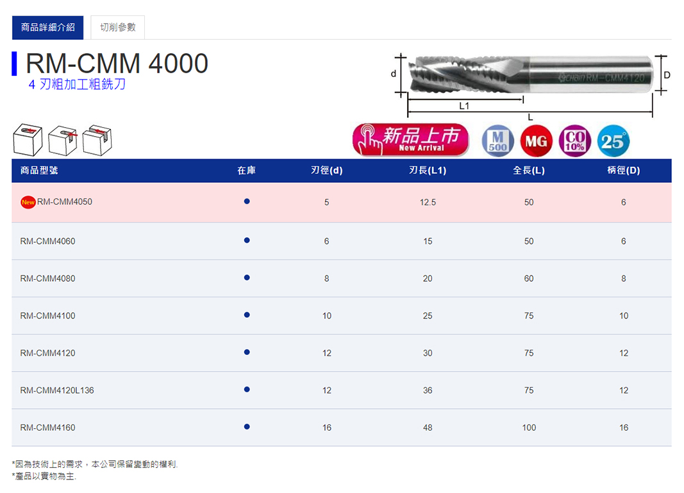Click the 商品型號 column header
This screenshot has height=493, width=684.
point(39,171)
